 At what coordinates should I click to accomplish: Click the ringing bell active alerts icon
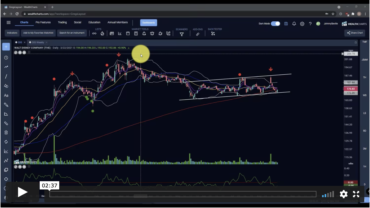click(x=152, y=33)
